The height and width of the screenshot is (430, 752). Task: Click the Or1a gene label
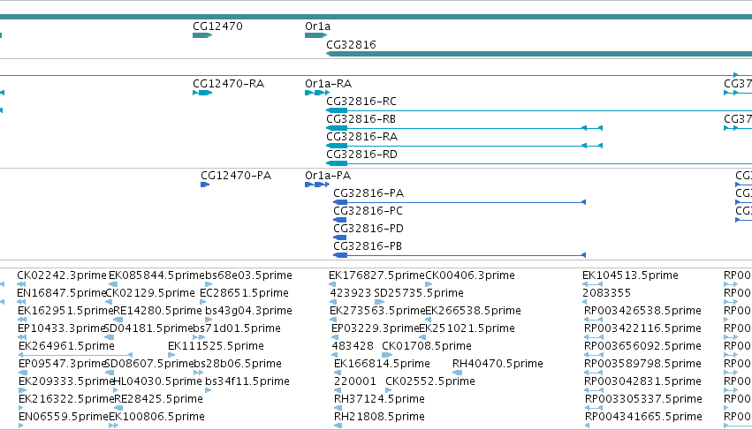(x=317, y=26)
